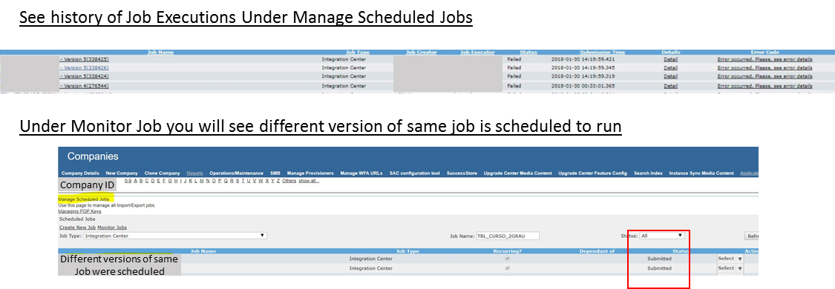835x289 pixels.
Task: Open the Company Details menu item
Action: pyautogui.click(x=80, y=173)
